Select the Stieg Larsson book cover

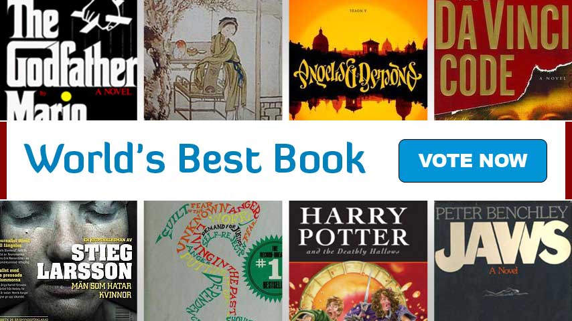(x=68, y=261)
